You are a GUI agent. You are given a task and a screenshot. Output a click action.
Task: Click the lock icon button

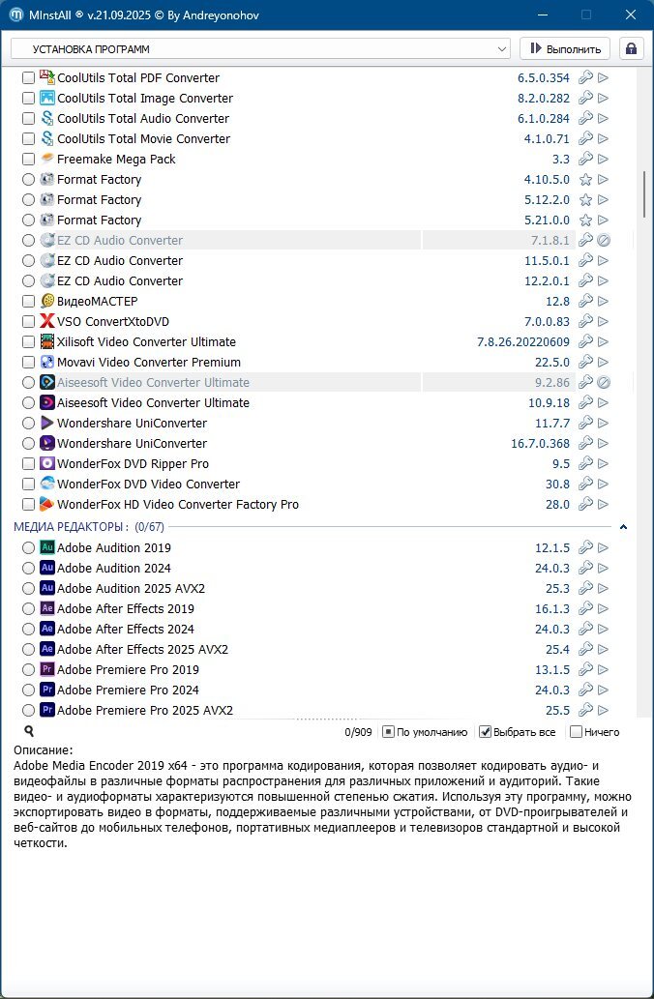[632, 48]
